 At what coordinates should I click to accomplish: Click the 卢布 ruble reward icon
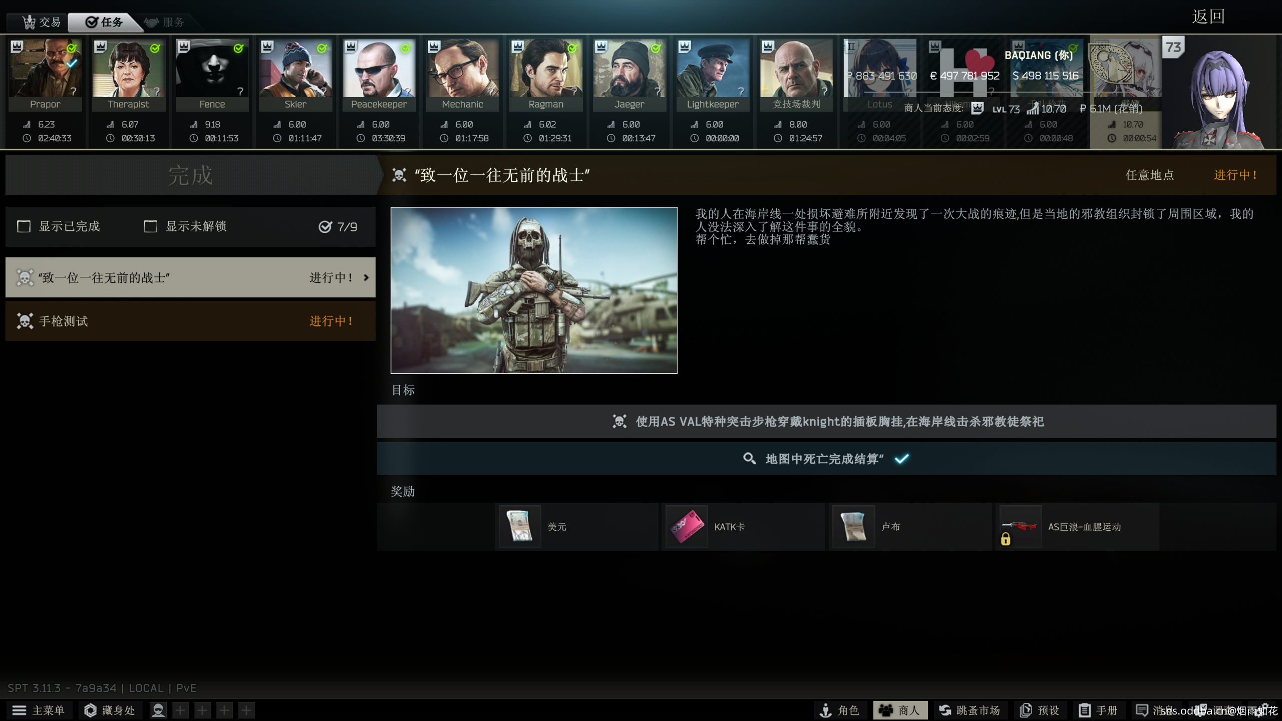(853, 527)
